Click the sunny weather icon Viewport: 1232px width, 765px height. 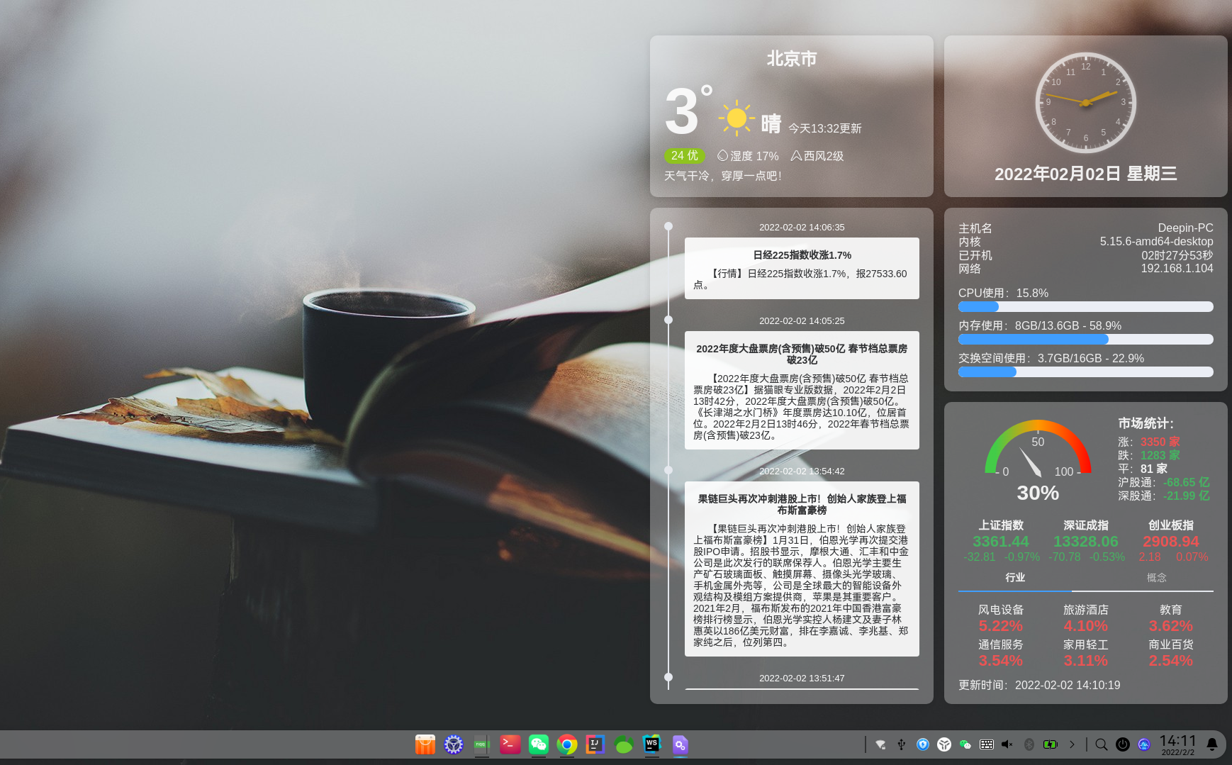click(x=737, y=118)
